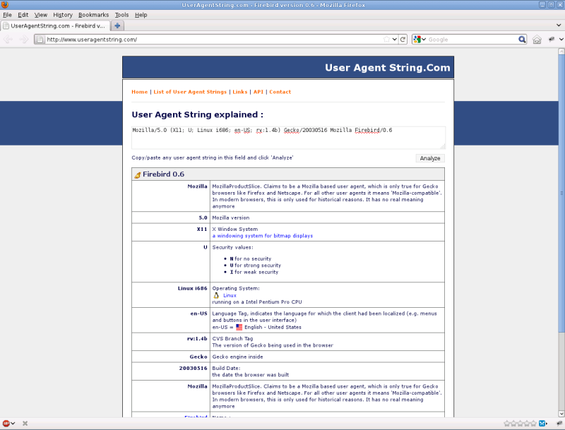
Task: Click the Forward arrow in the navigation bar
Action: 24,40
